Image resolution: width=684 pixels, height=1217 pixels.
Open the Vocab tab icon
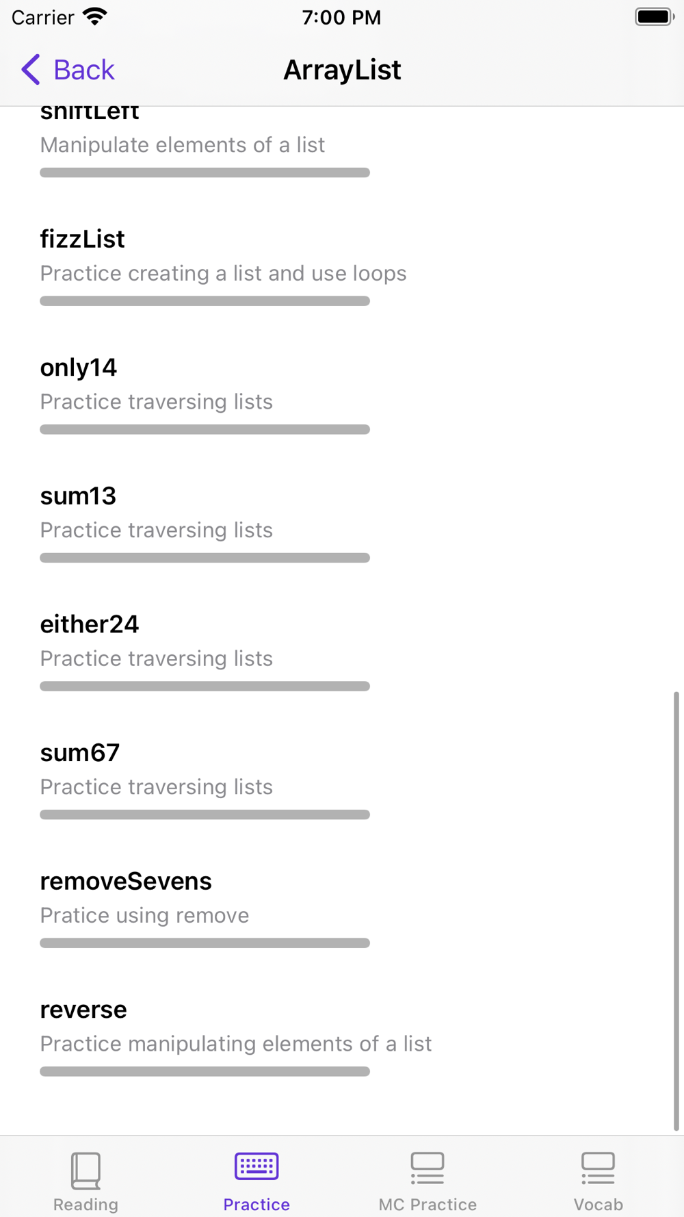click(598, 1168)
